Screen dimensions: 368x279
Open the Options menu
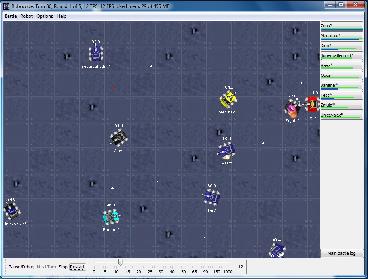(x=45, y=16)
